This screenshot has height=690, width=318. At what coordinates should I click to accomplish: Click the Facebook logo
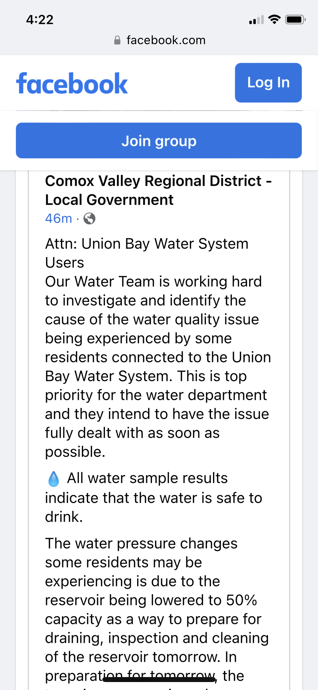tap(72, 84)
